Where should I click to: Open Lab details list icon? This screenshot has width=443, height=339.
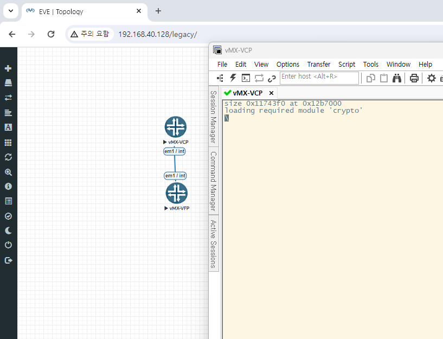coord(8,201)
